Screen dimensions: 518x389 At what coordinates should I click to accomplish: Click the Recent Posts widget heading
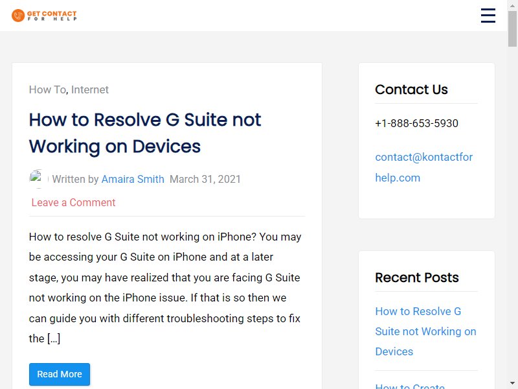pos(417,277)
